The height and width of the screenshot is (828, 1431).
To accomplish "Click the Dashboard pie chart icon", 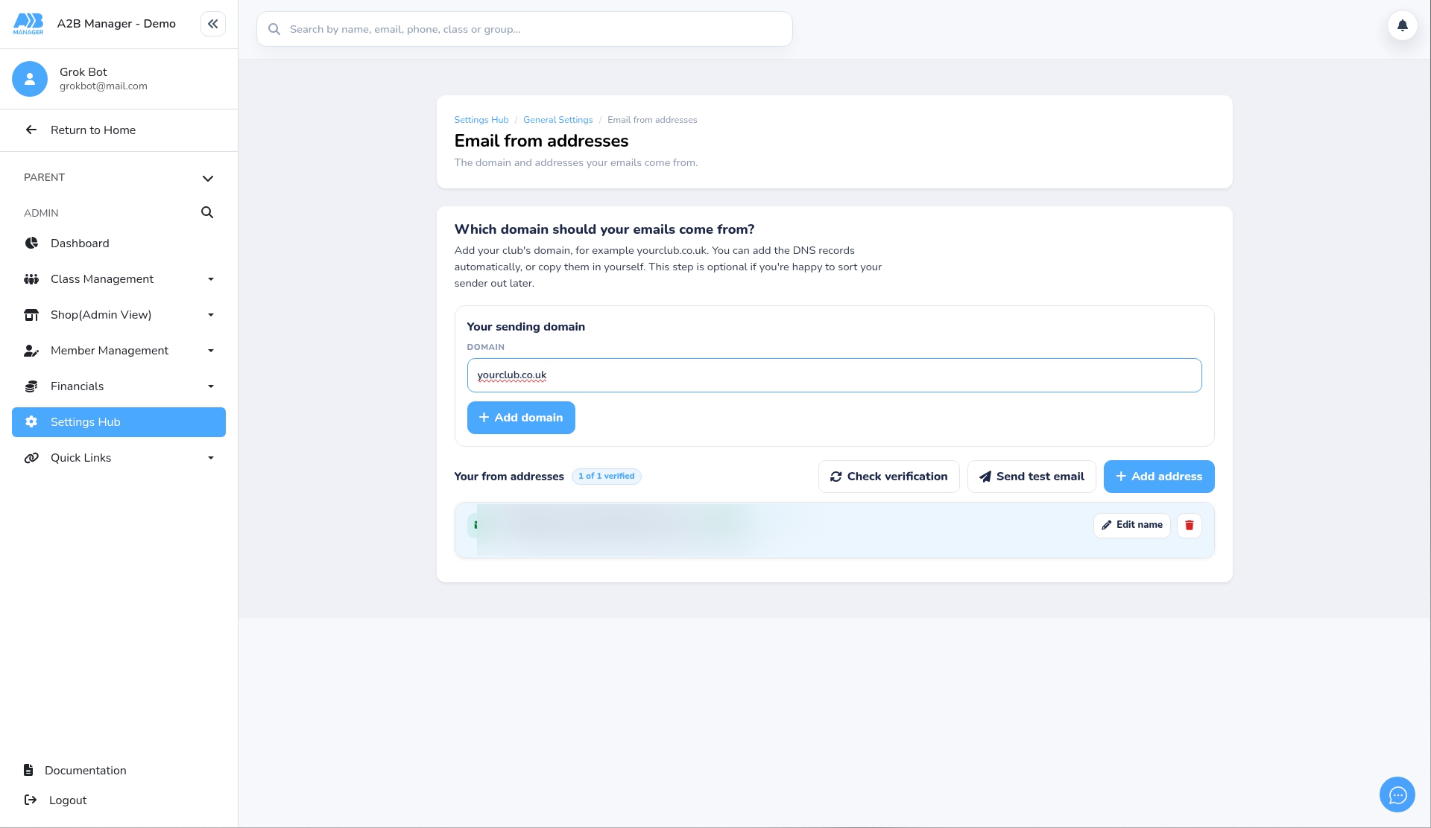I will click(31, 243).
